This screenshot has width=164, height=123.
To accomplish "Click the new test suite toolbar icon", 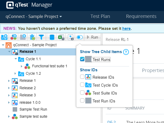I will click(x=14, y=37).
